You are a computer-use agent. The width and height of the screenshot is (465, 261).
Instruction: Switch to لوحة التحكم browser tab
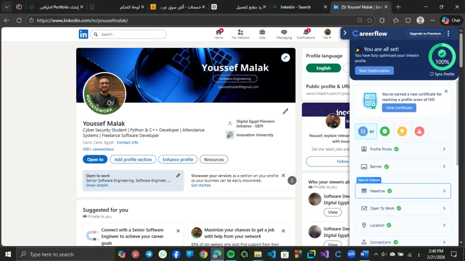click(x=117, y=7)
